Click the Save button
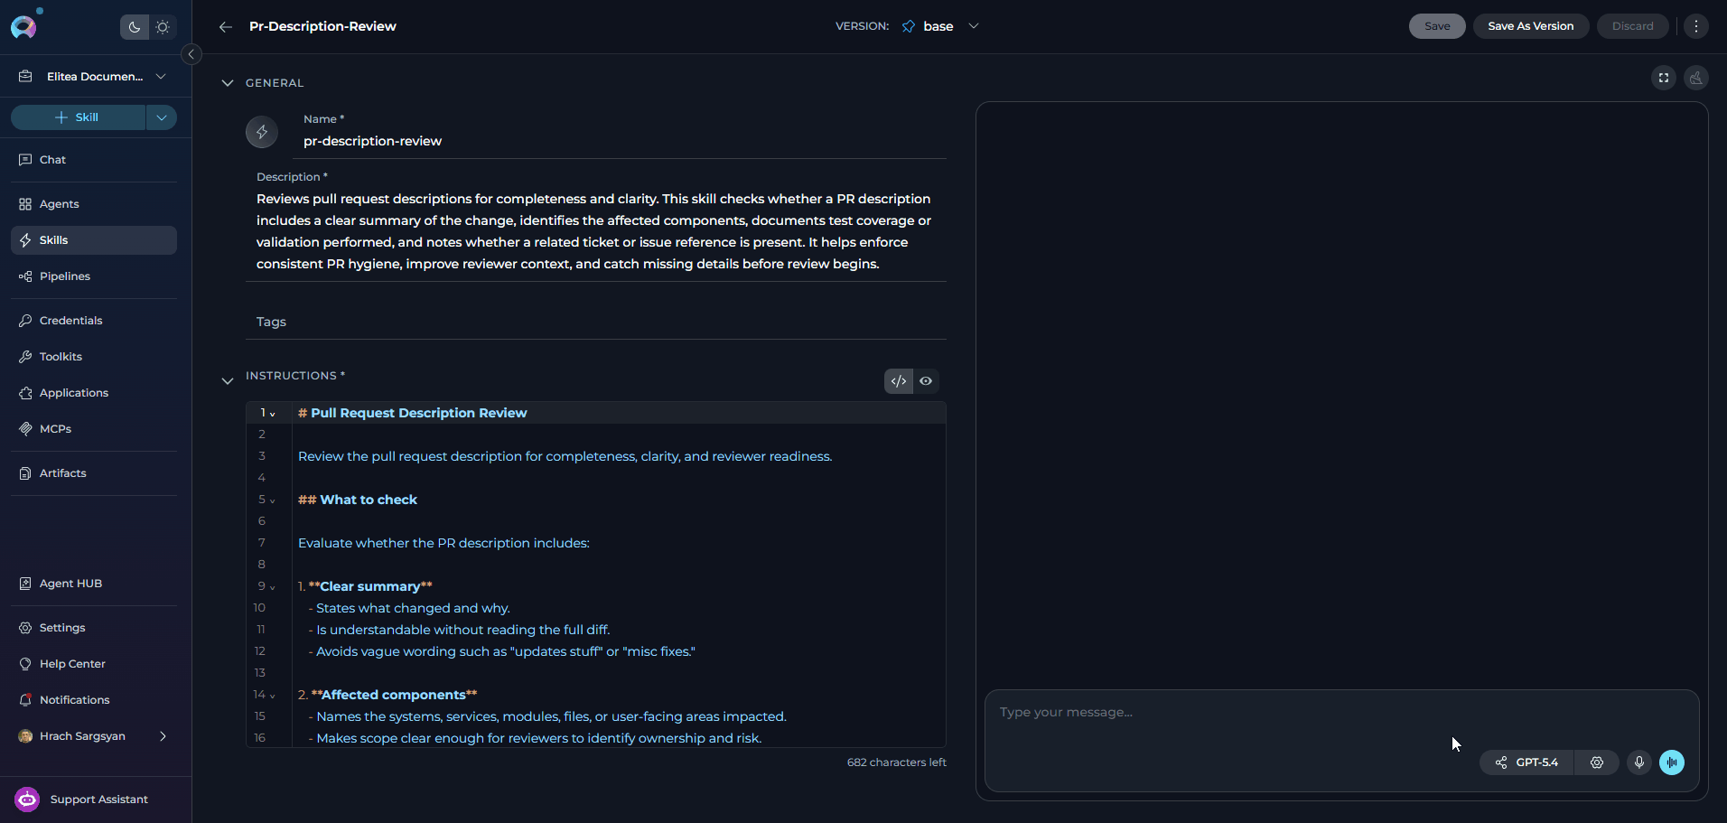The image size is (1727, 823). pyautogui.click(x=1437, y=26)
